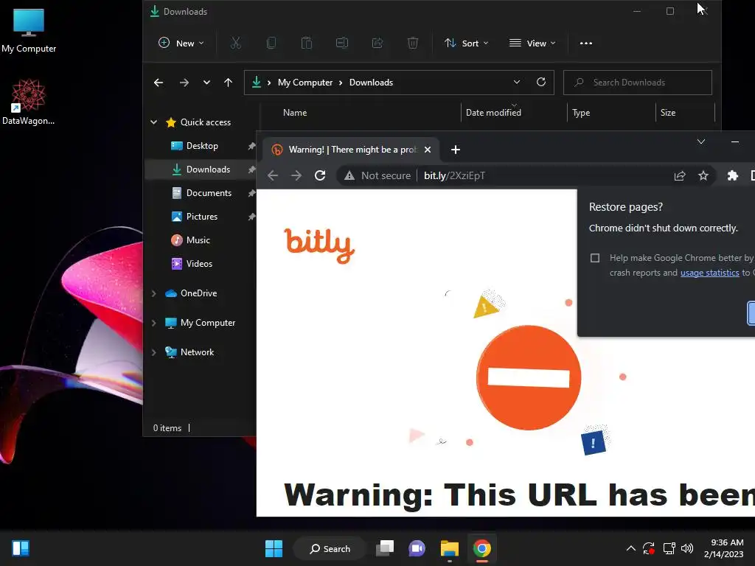Click the volume speaker tray icon
This screenshot has width=755, height=566.
coord(687,548)
